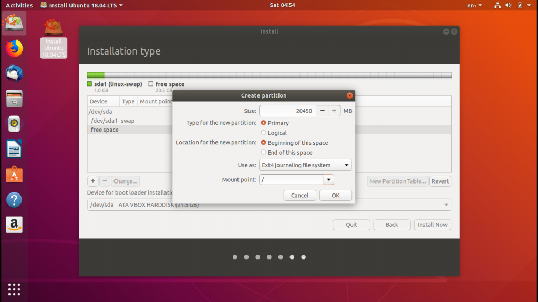Open the clock Sat 04:54 menu
The image size is (538, 302).
(x=282, y=5)
